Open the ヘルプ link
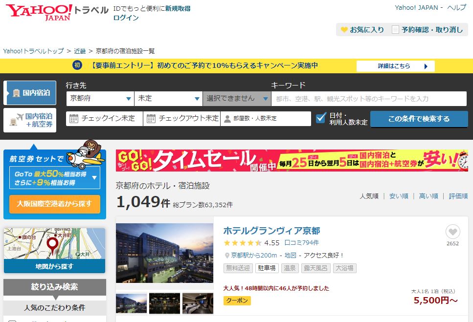This screenshot has height=322, width=473. [x=457, y=7]
